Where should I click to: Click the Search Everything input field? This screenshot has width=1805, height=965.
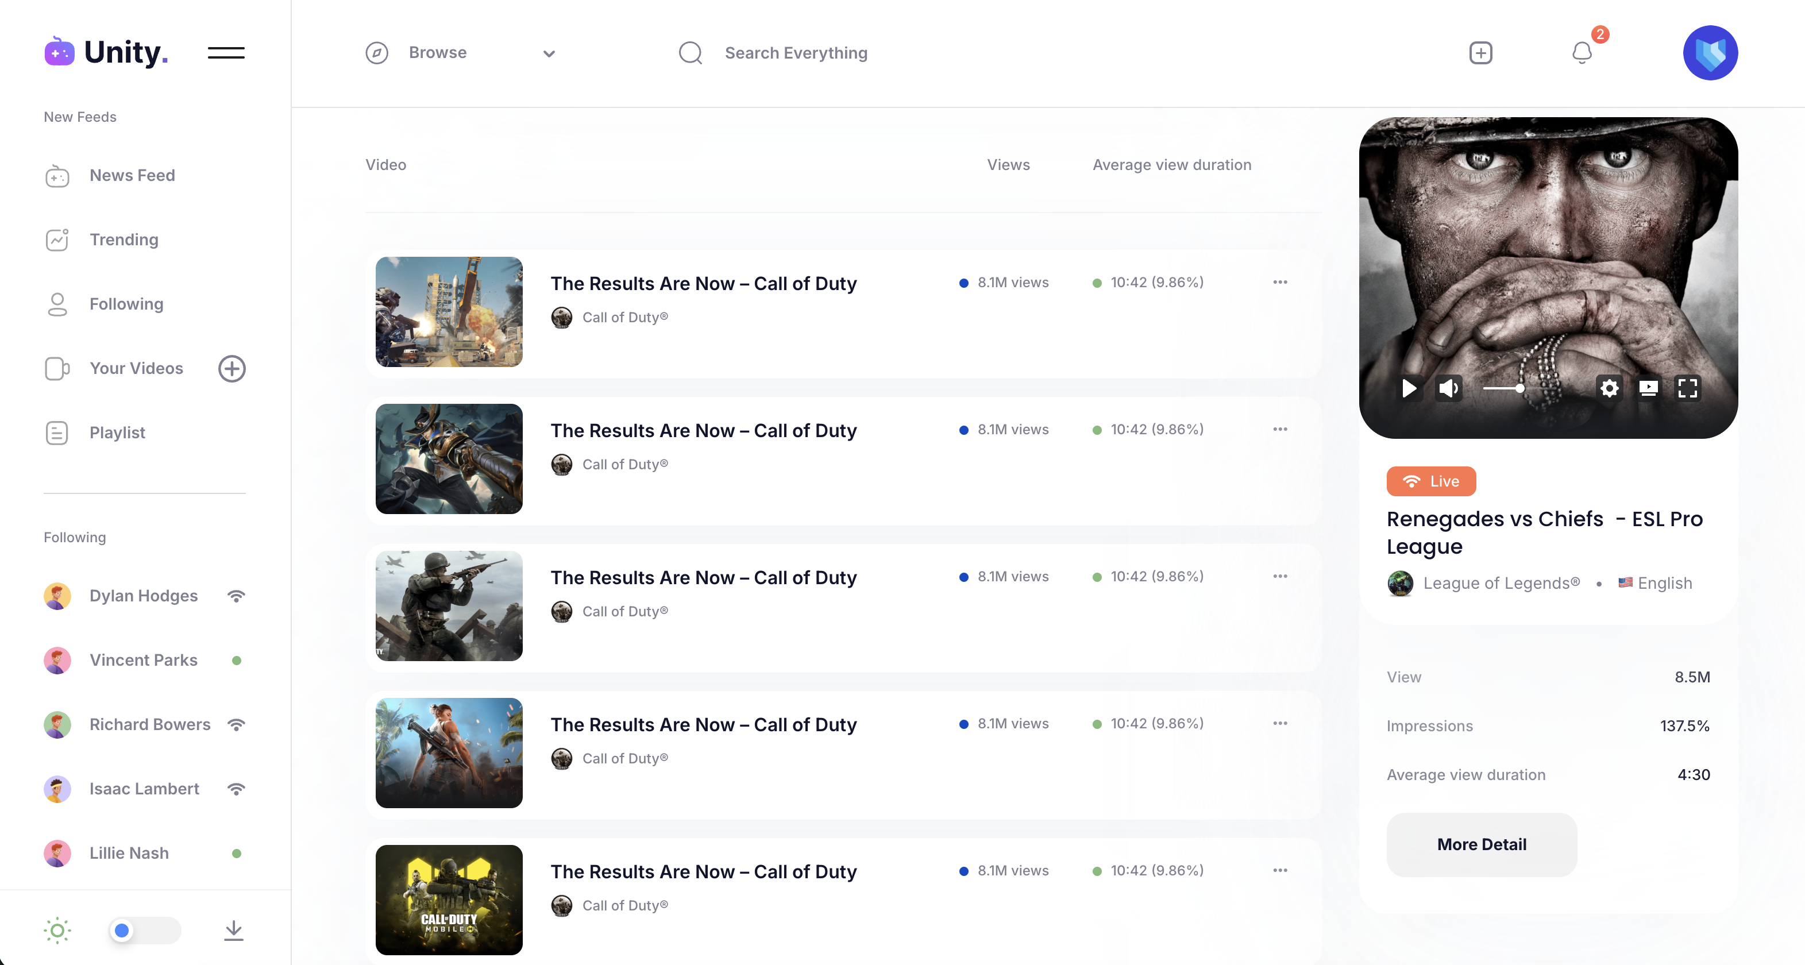point(796,53)
